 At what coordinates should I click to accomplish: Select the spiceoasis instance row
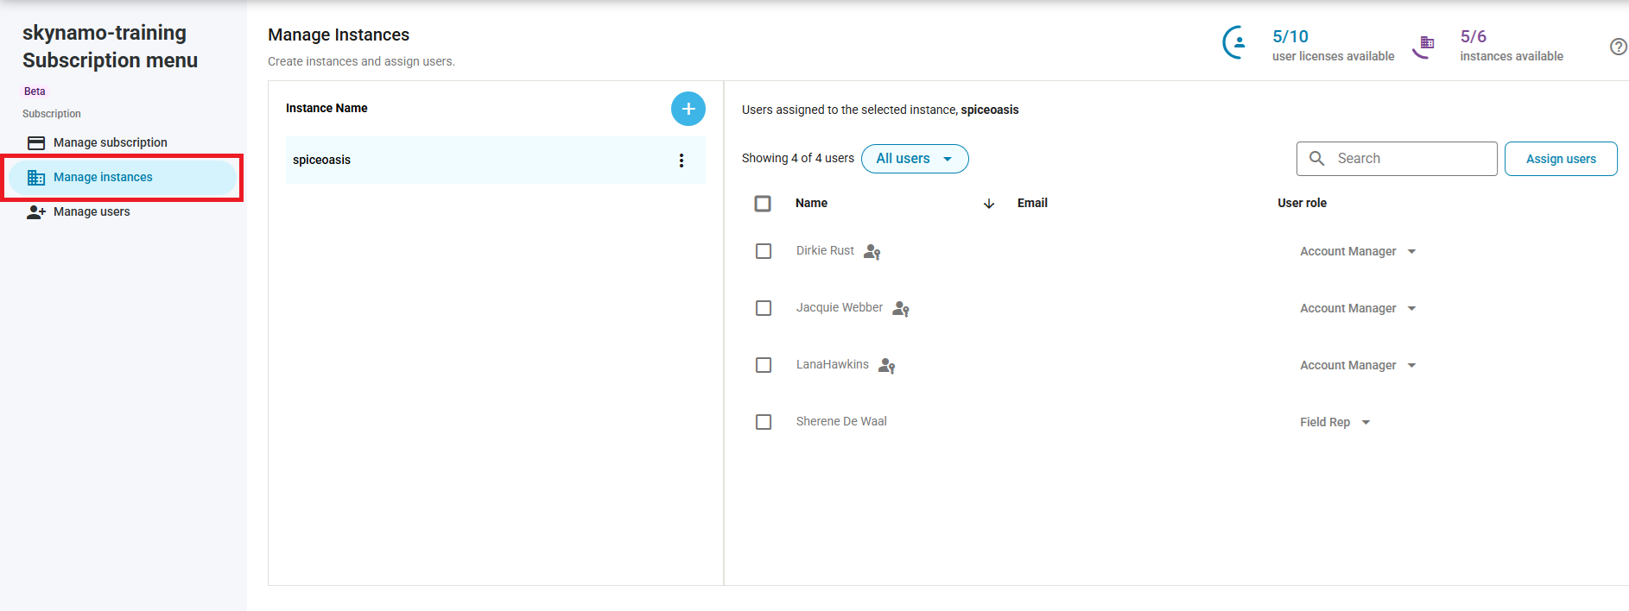click(x=475, y=161)
